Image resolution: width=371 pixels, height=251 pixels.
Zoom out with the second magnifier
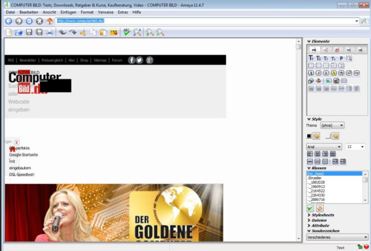point(160,32)
